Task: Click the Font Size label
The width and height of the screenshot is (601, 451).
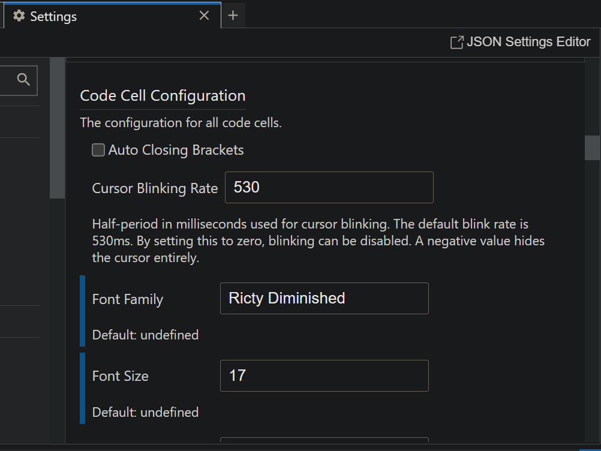Action: [x=121, y=376]
